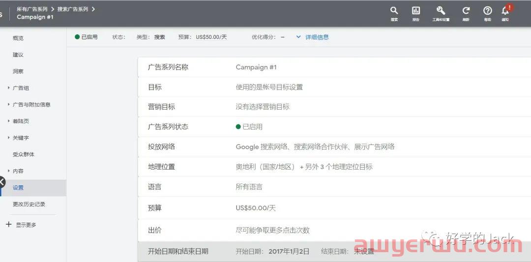Click the Campaign #1 title in header

click(x=35, y=17)
